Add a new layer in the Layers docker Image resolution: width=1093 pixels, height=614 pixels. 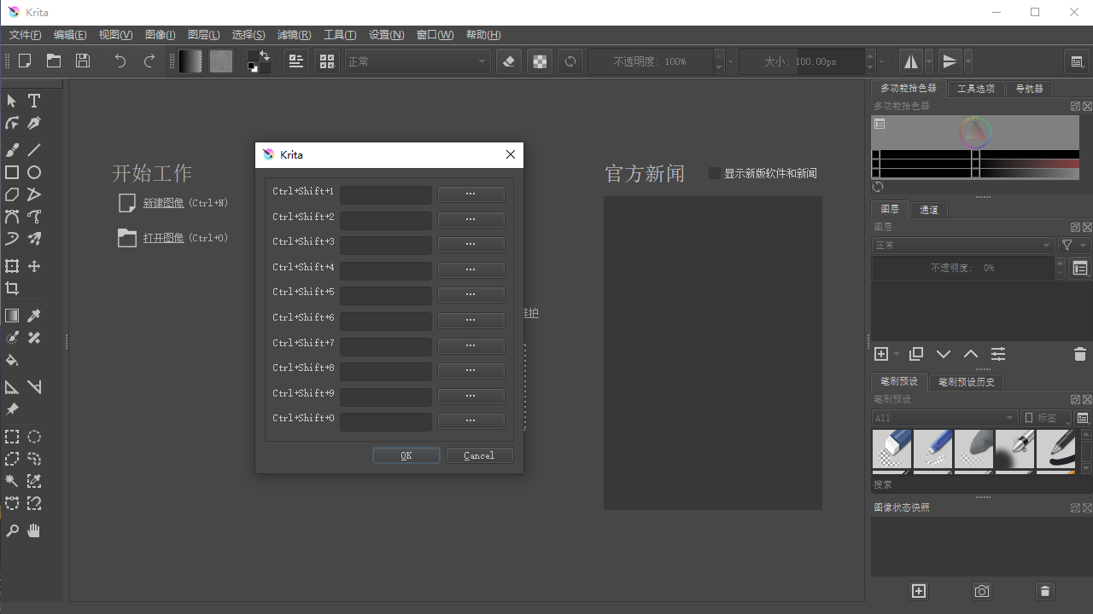(x=880, y=353)
